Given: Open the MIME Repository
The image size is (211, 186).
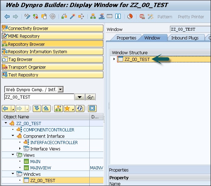Looking at the screenshot, I should (x=24, y=36).
